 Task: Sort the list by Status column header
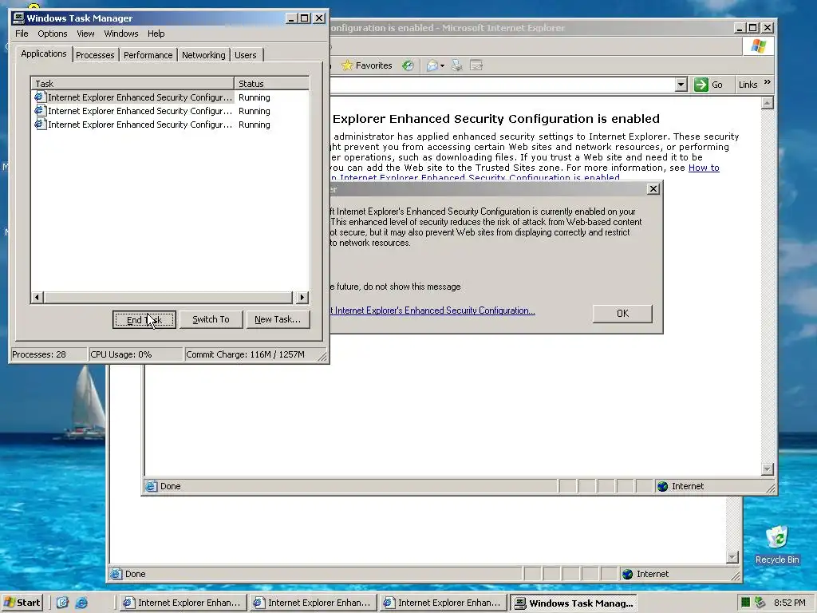(x=271, y=84)
